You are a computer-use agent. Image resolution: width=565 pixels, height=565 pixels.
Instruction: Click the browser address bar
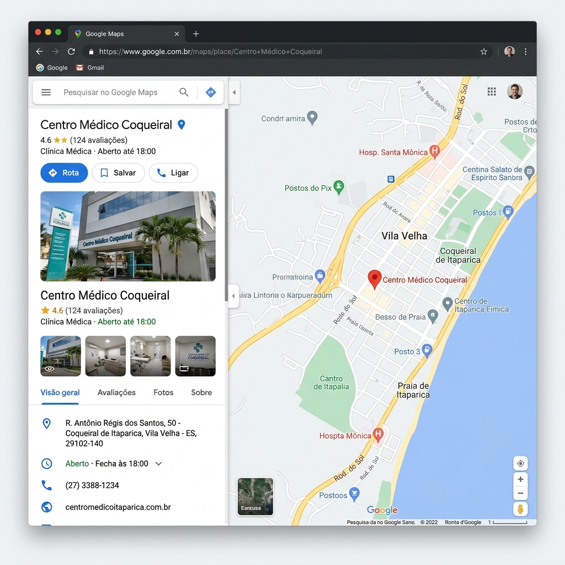pos(287,51)
